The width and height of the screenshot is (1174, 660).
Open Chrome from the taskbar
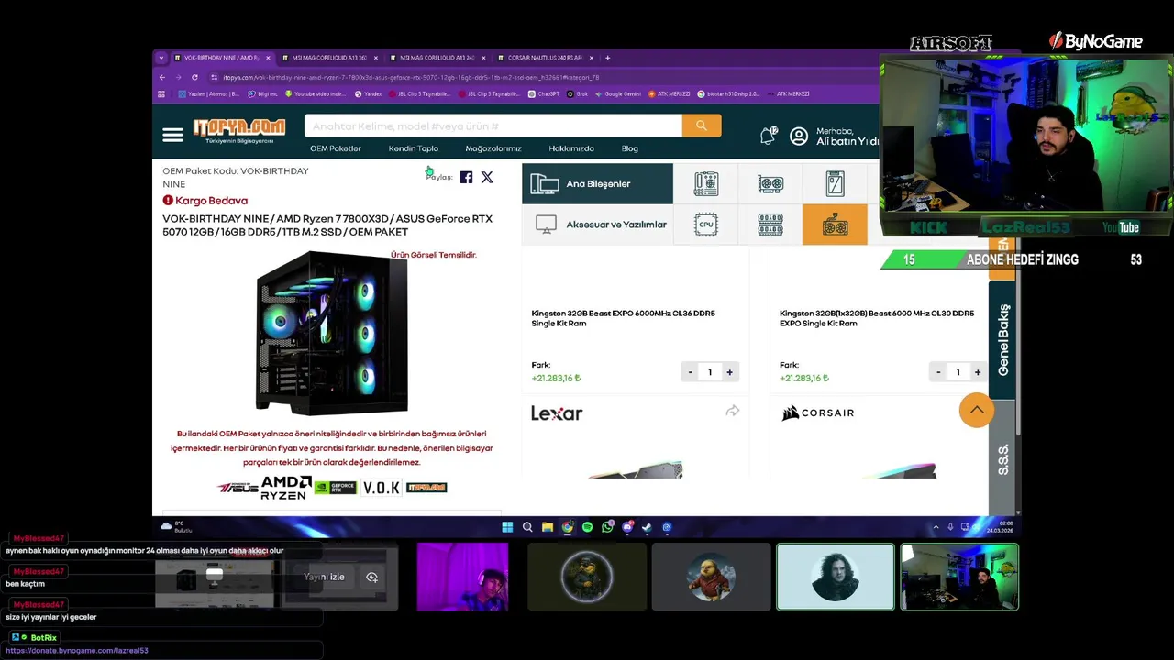tap(568, 527)
